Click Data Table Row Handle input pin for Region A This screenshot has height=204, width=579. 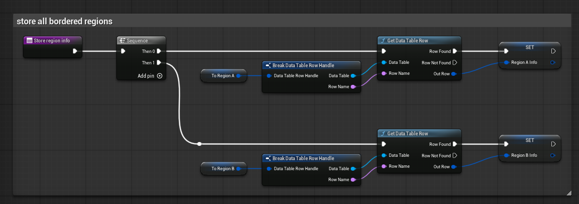coord(269,76)
